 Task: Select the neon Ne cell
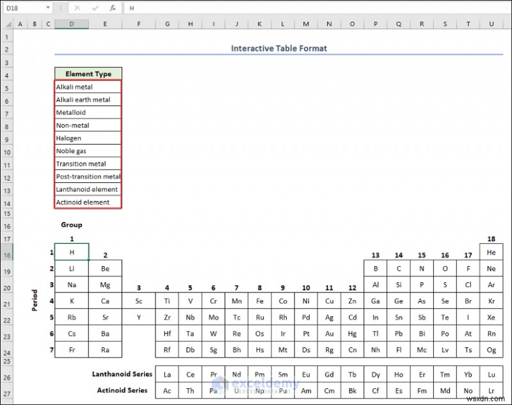pyautogui.click(x=491, y=268)
